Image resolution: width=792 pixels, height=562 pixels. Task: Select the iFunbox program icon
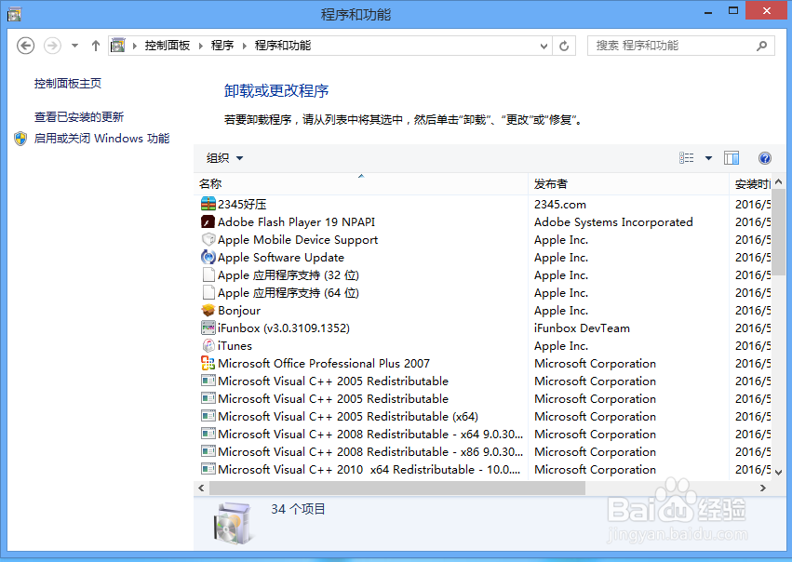point(208,328)
